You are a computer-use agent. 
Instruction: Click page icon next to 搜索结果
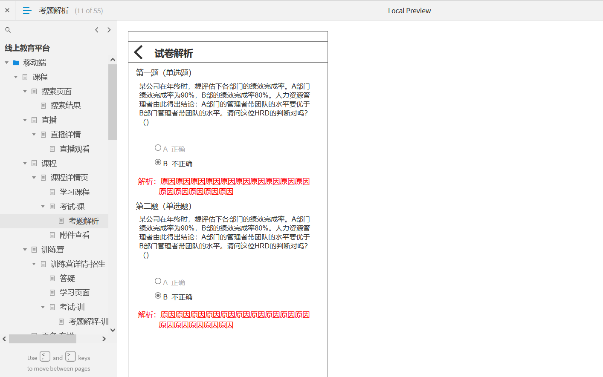coord(43,106)
